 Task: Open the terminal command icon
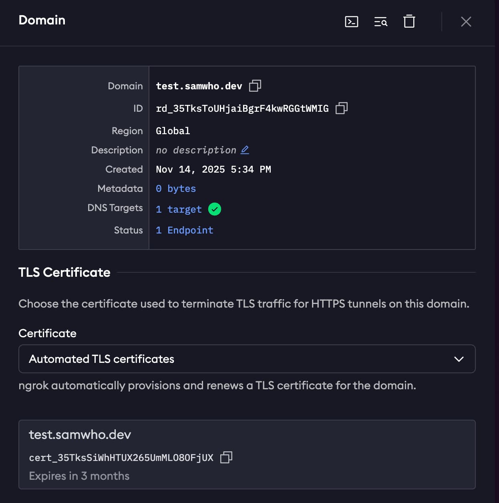click(352, 22)
